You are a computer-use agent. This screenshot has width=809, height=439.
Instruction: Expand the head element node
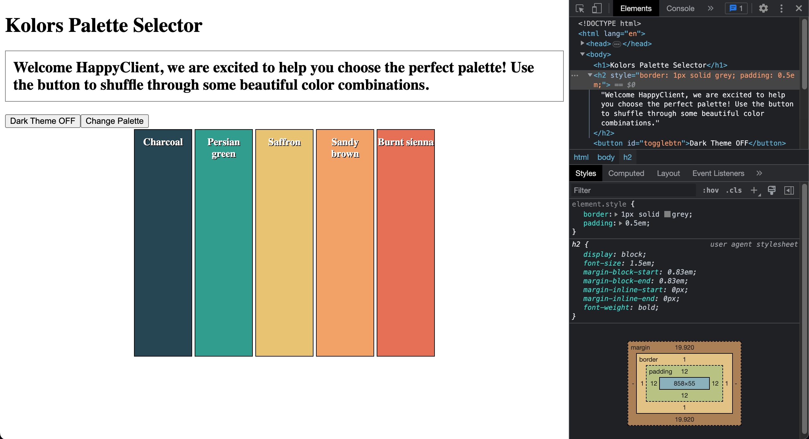coord(582,43)
